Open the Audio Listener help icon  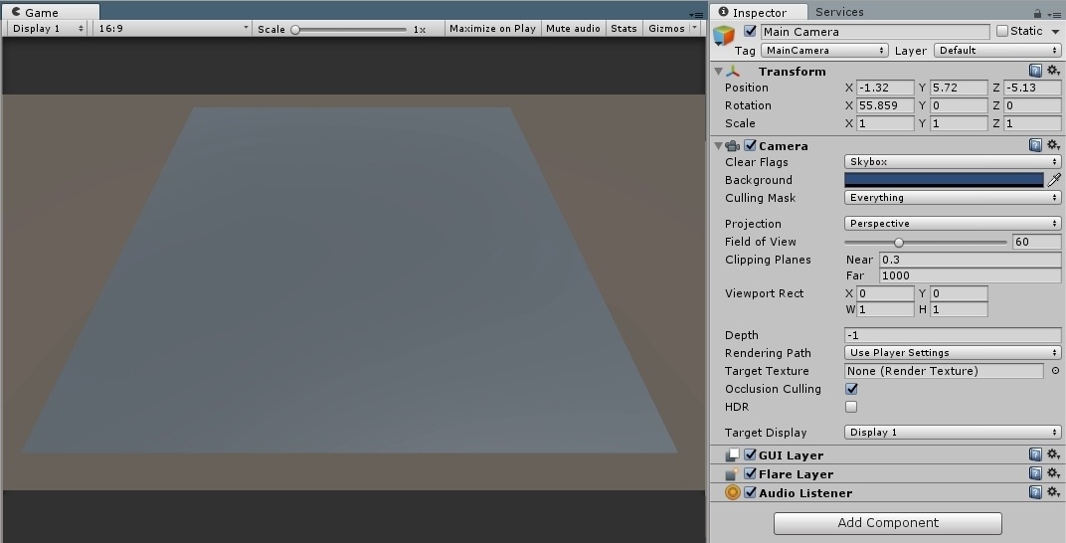click(x=1035, y=492)
